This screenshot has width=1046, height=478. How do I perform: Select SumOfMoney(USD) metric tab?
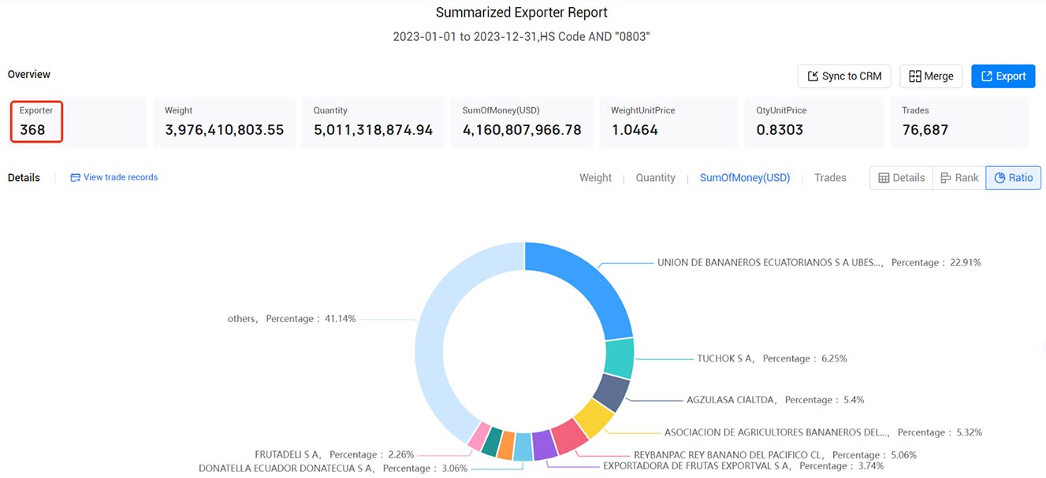tap(745, 178)
